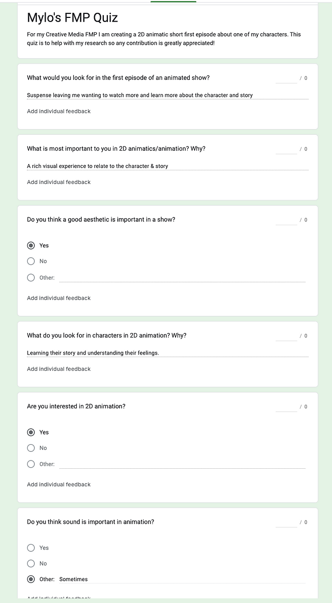Click score field for sound importance question

286,523
